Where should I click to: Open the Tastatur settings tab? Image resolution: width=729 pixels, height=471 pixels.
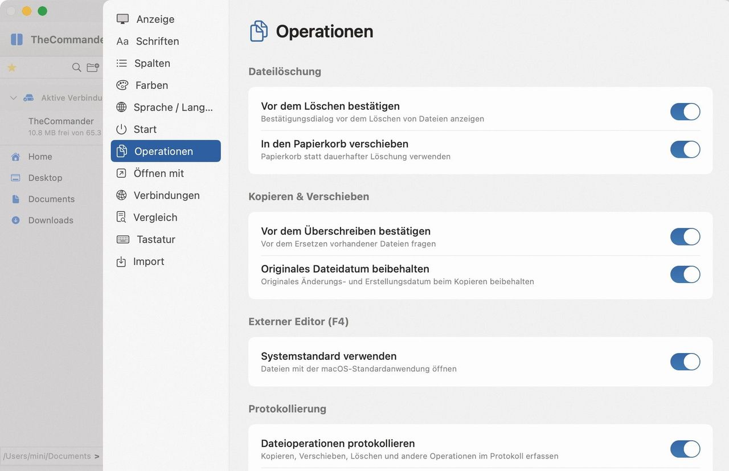pyautogui.click(x=166, y=239)
